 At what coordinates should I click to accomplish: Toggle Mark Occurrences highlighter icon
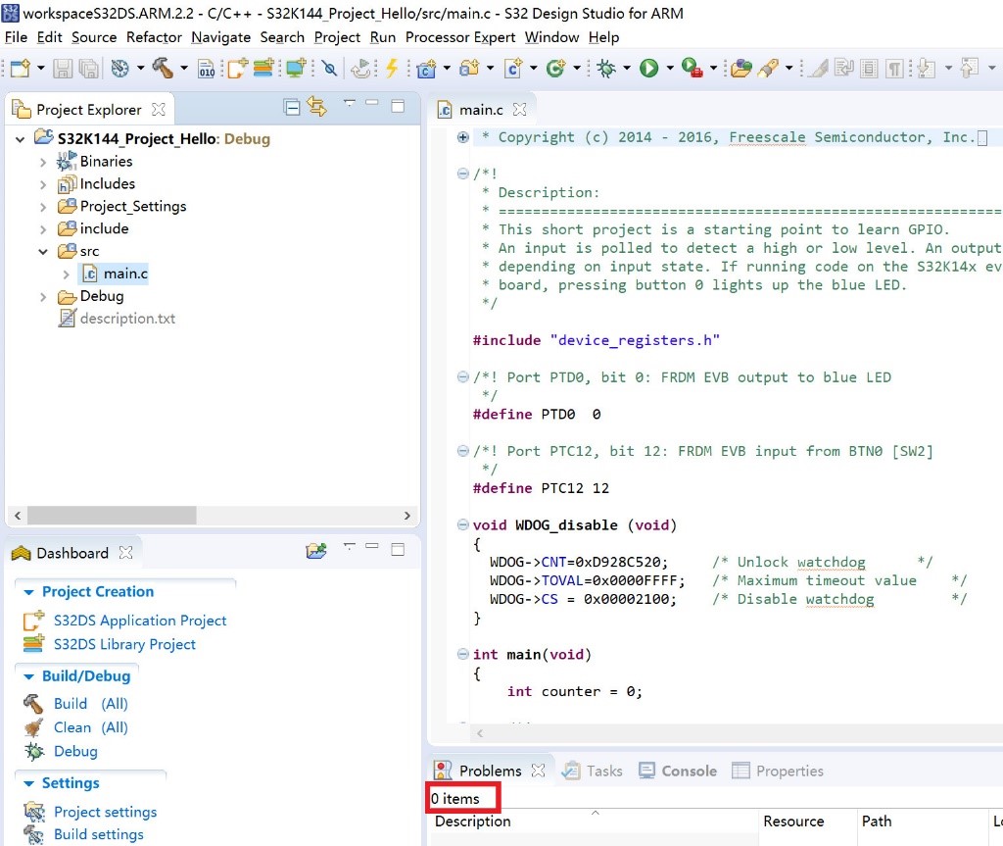818,68
